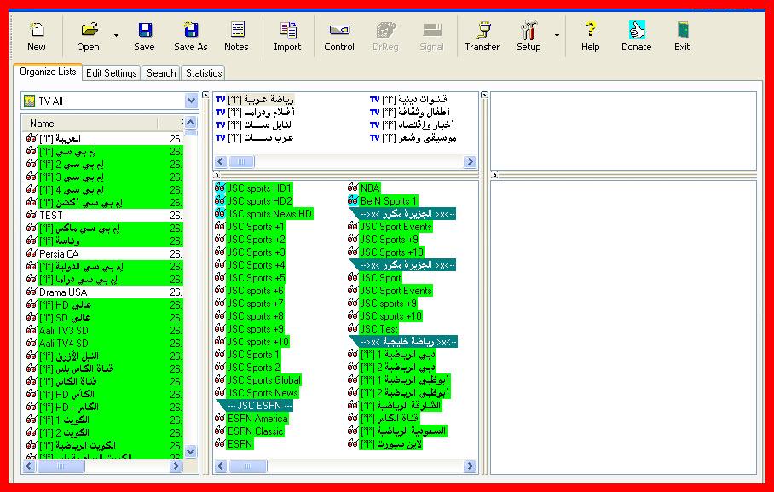The height and width of the screenshot is (492, 774).
Task: Open the receiver Control tool
Action: [339, 37]
